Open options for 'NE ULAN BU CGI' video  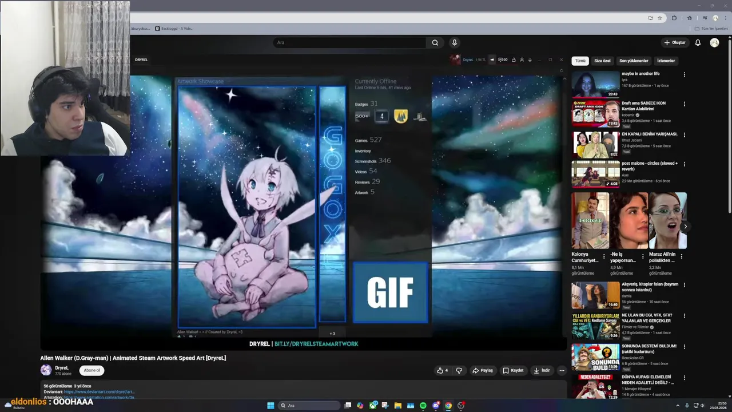(x=684, y=316)
